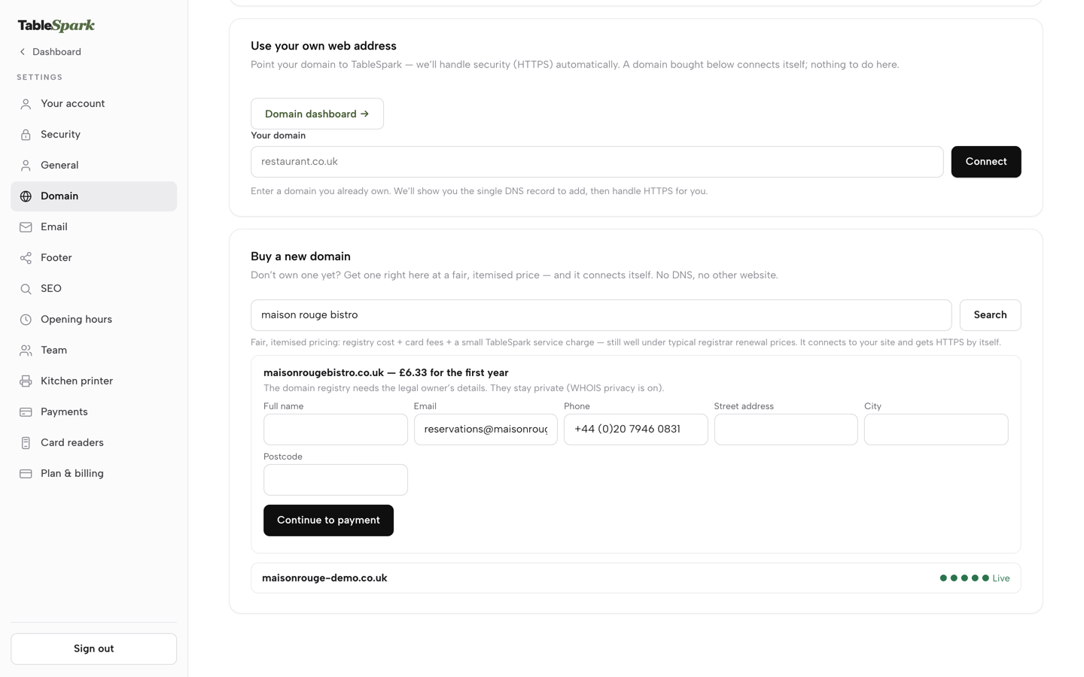Open Team settings
Image resolution: width=1084 pixels, height=677 pixels.
[x=93, y=351]
